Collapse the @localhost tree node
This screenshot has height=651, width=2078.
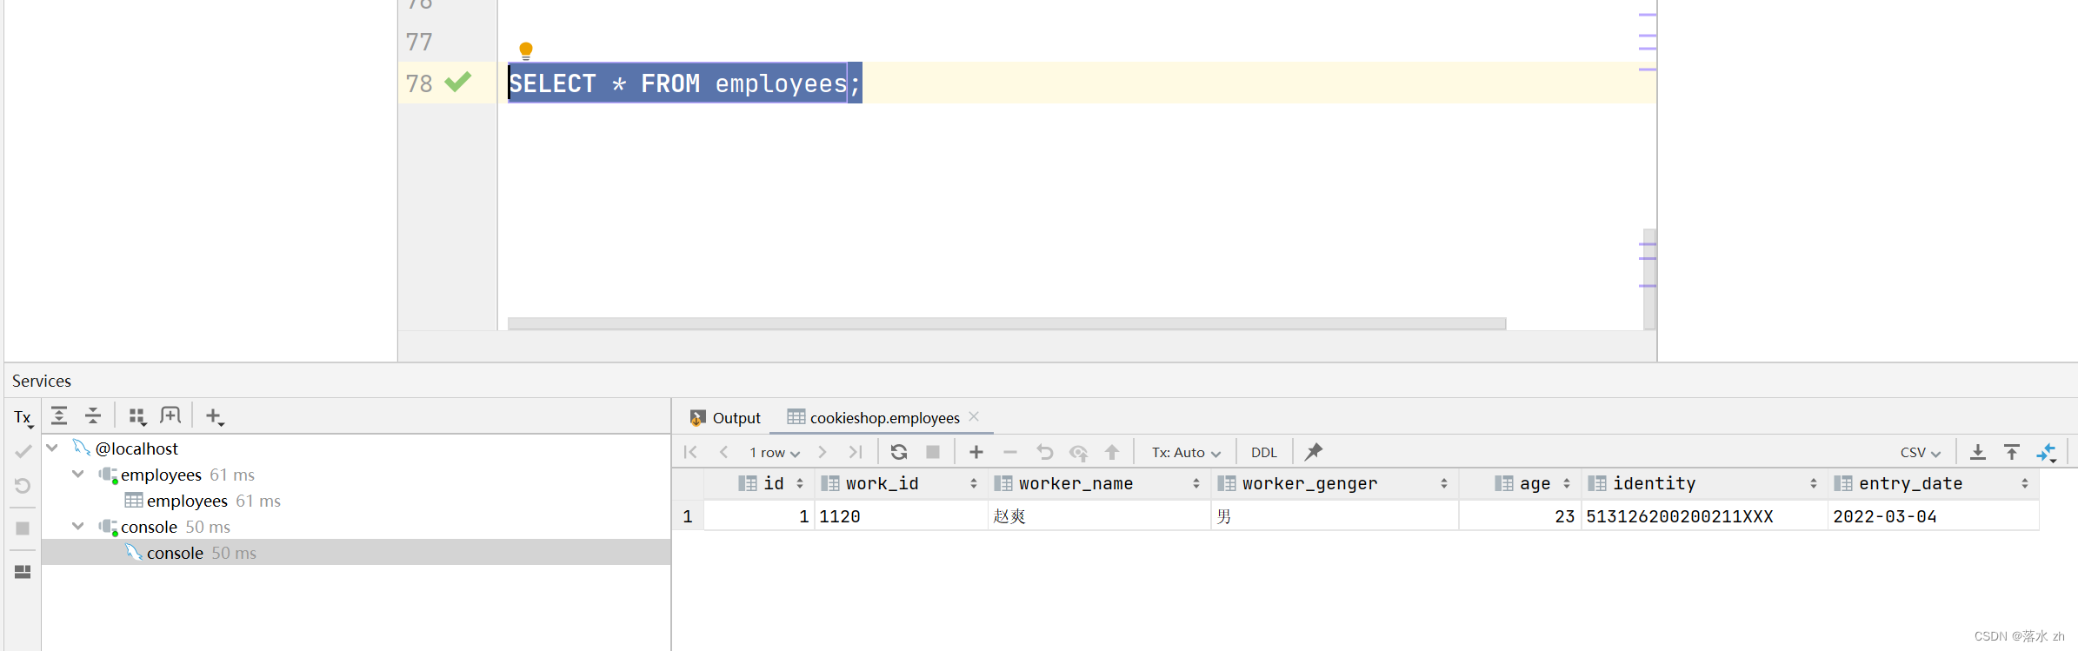point(52,448)
